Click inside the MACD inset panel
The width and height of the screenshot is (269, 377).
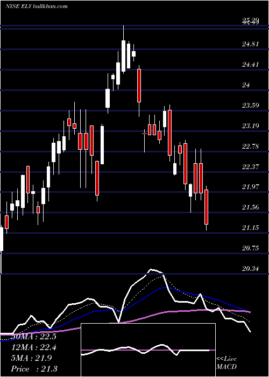[x=148, y=350]
